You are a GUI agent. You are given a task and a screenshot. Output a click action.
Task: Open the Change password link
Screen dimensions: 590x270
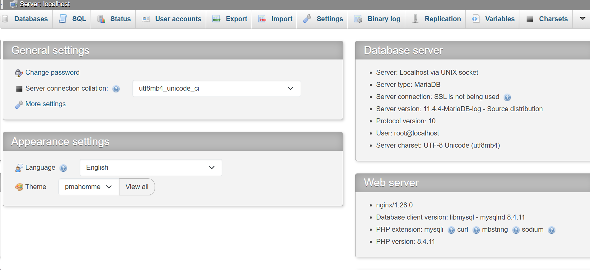52,73
